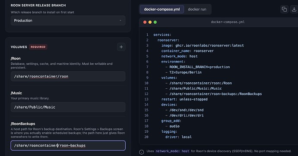Download the generated compose file

pyautogui.click(x=294, y=9)
